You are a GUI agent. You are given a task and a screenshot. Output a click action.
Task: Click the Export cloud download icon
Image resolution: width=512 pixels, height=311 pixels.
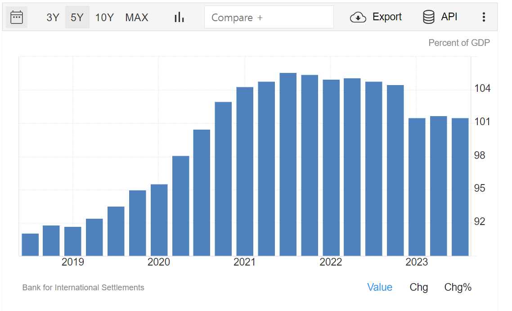(358, 17)
